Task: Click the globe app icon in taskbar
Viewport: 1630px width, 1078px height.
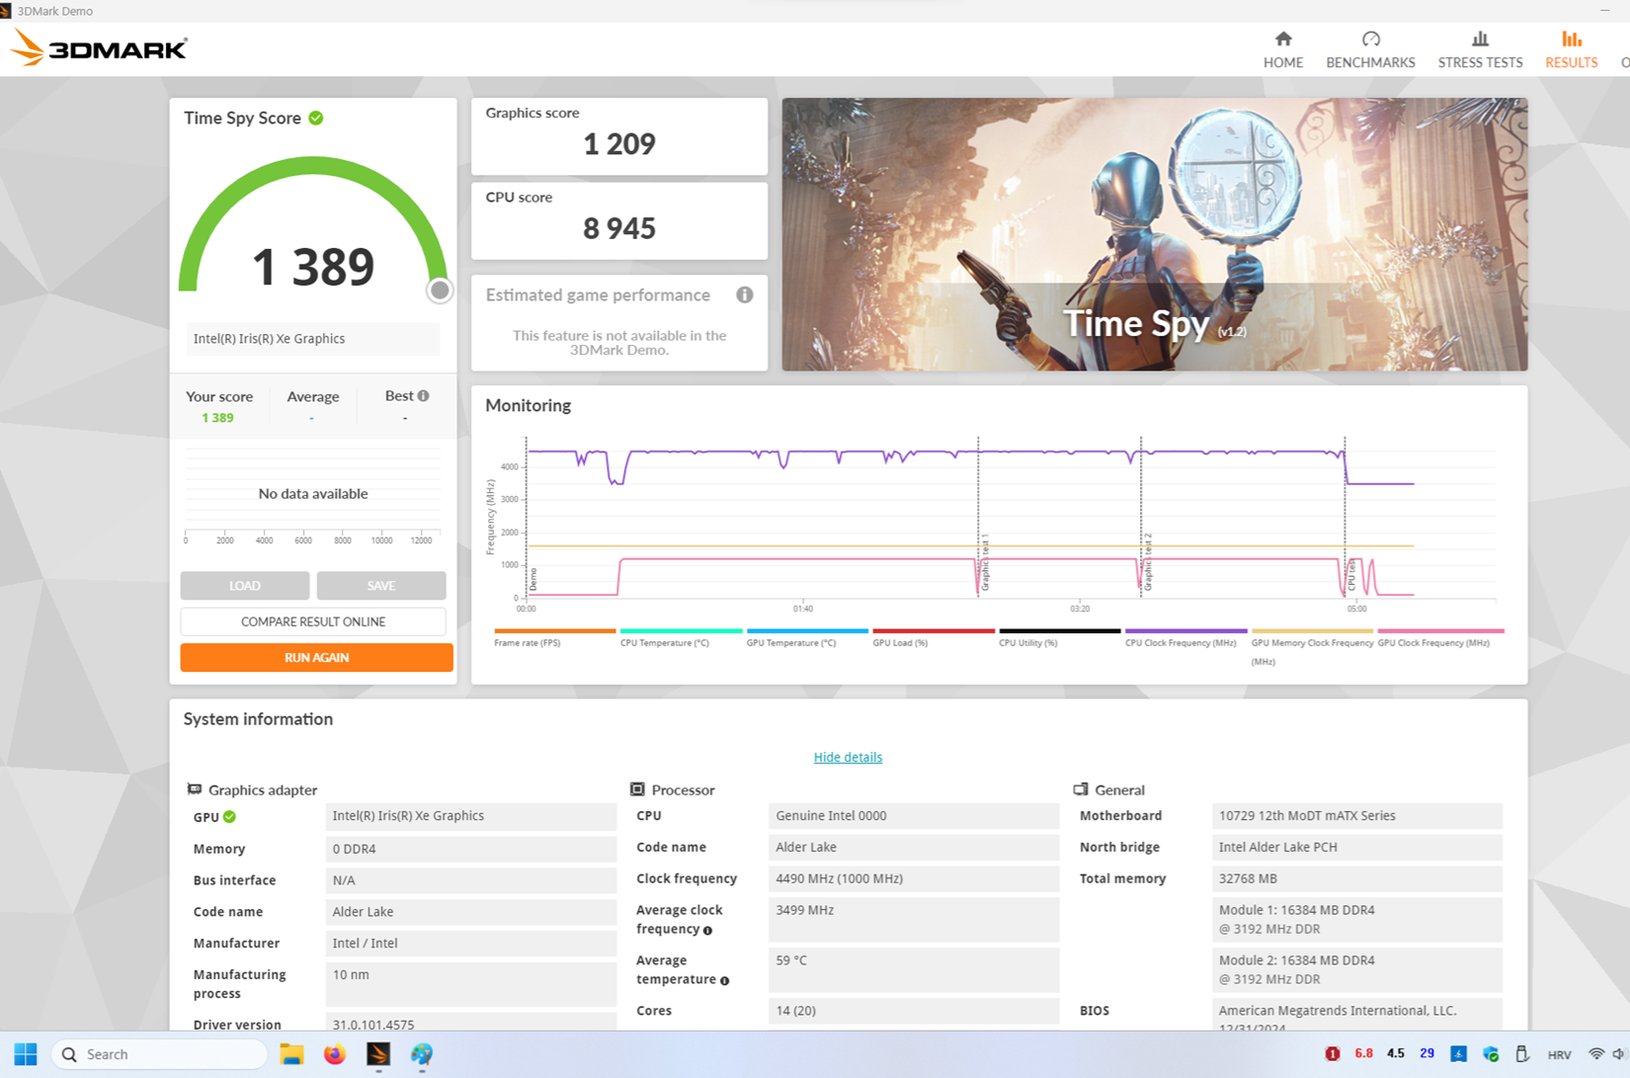Action: tap(422, 1054)
